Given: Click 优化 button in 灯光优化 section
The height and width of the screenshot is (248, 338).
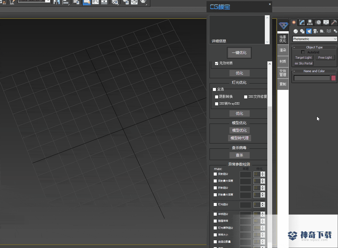Looking at the screenshot, I should [x=239, y=113].
